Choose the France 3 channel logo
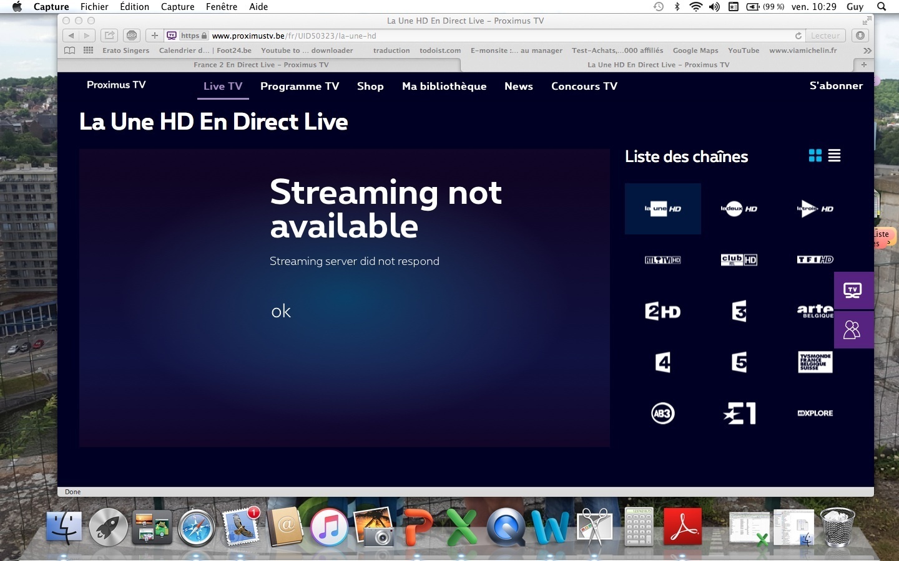The width and height of the screenshot is (899, 561). (x=739, y=311)
